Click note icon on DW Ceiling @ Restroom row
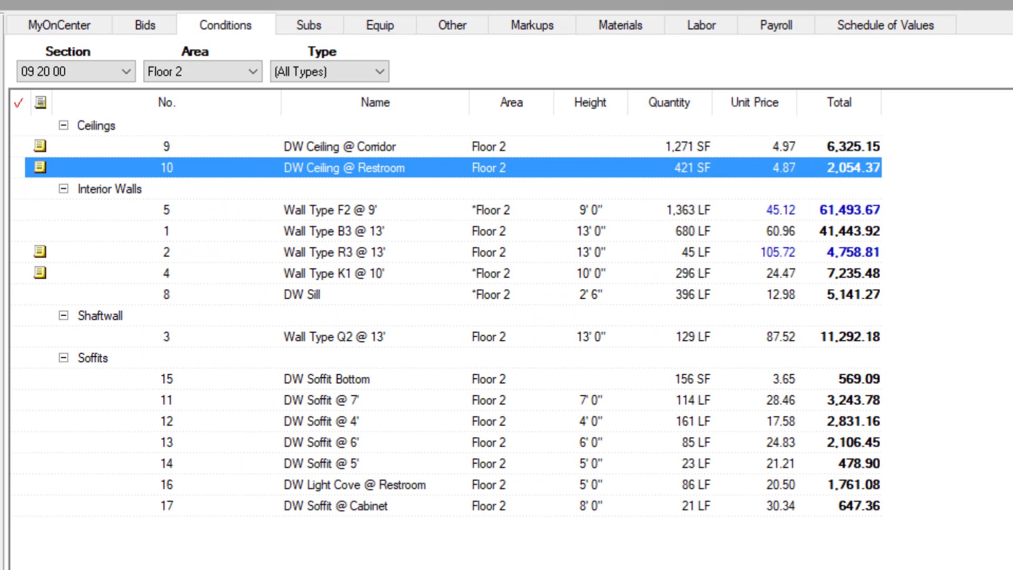The image size is (1013, 570). (x=40, y=167)
